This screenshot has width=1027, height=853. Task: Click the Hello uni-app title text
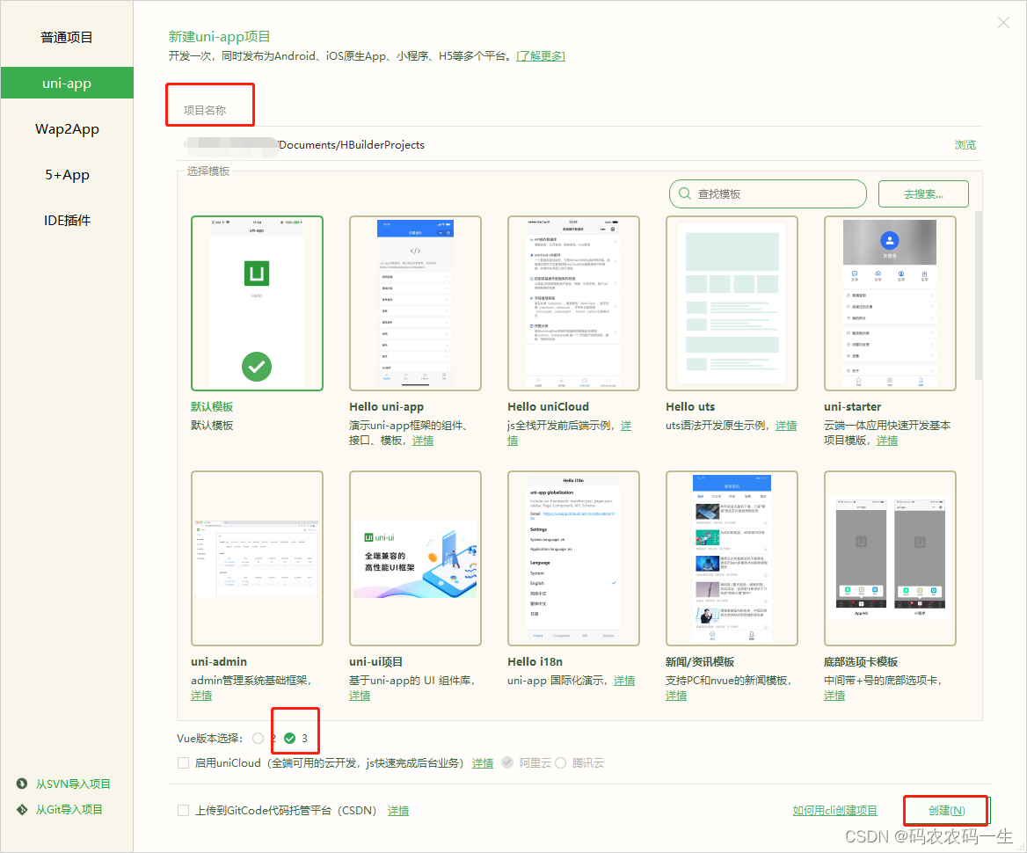pyautogui.click(x=386, y=406)
